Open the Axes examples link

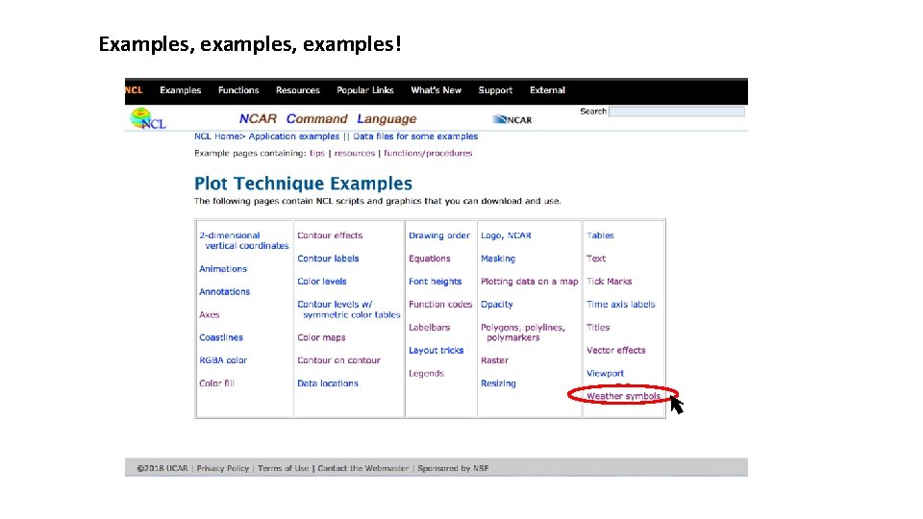209,314
